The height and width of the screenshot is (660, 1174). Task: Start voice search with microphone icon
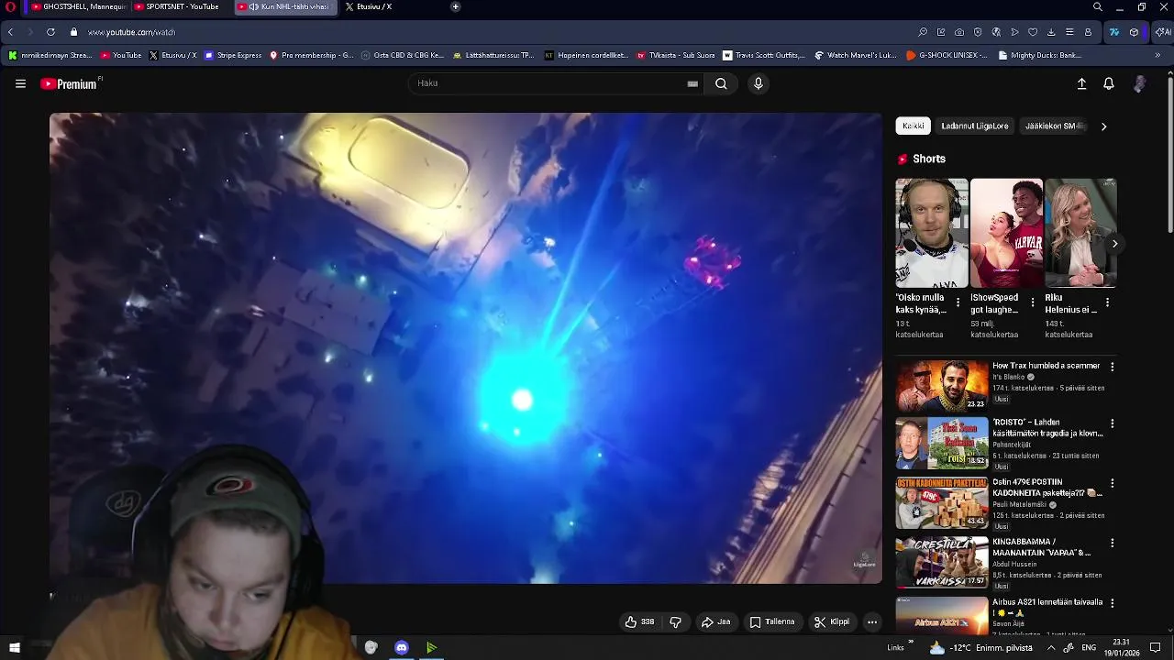click(758, 83)
